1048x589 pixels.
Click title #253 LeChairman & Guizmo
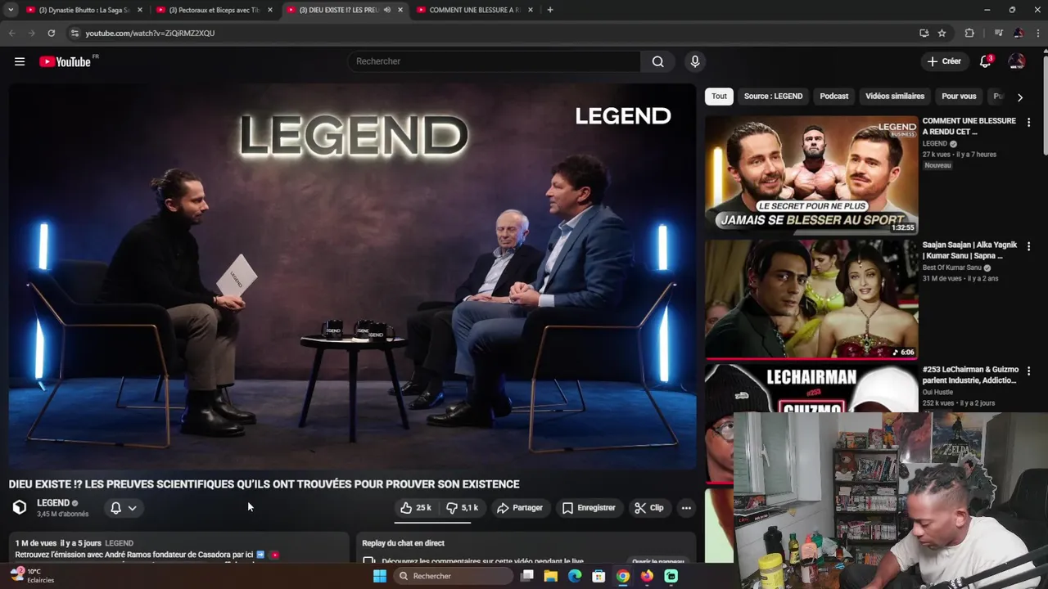point(969,375)
